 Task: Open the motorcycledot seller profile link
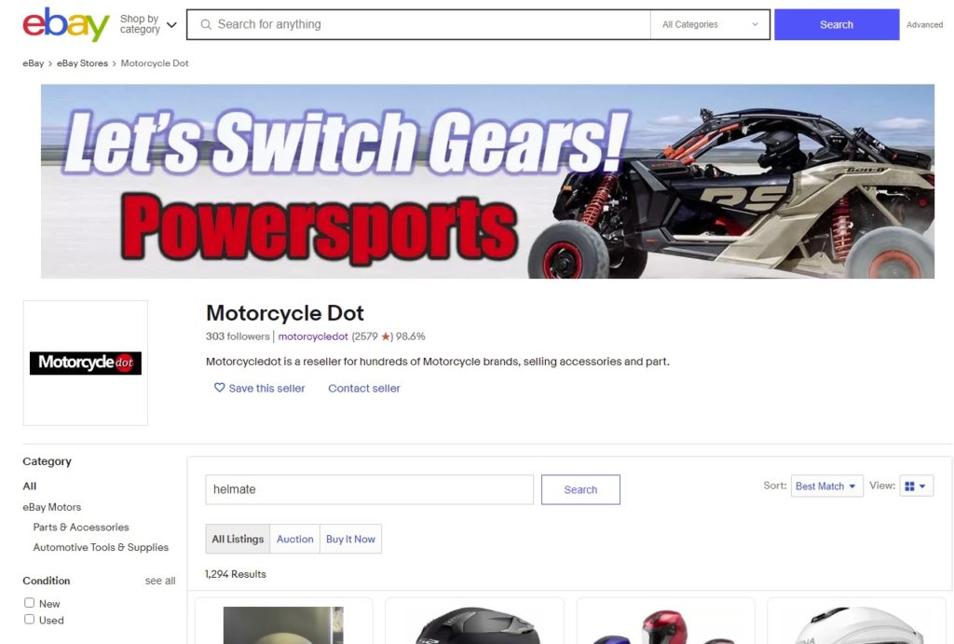[313, 336]
